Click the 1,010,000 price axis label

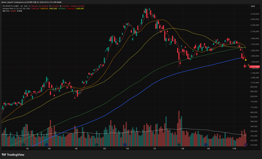click(x=255, y=83)
